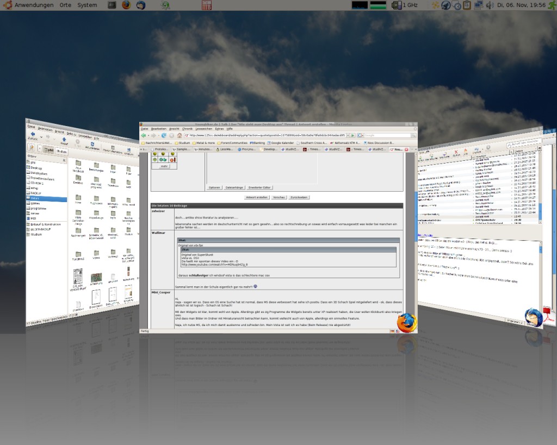Switch to the LessWa... tab in Firefox
The width and height of the screenshot is (557, 445).
coord(225,149)
